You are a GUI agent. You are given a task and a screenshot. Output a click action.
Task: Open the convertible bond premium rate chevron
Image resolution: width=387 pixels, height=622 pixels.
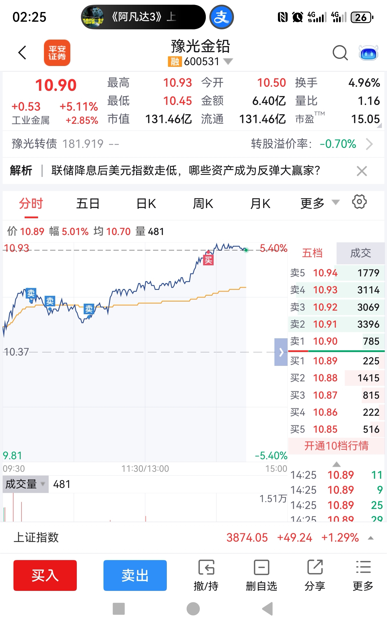click(x=369, y=144)
